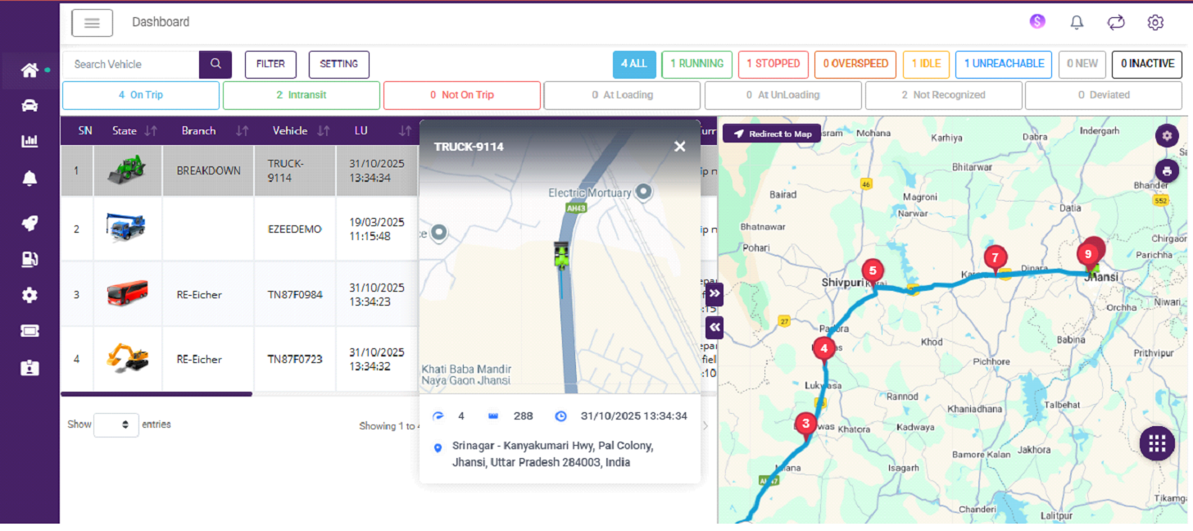Switch to the 2 Intransit tab
The image size is (1193, 531).
coord(301,95)
